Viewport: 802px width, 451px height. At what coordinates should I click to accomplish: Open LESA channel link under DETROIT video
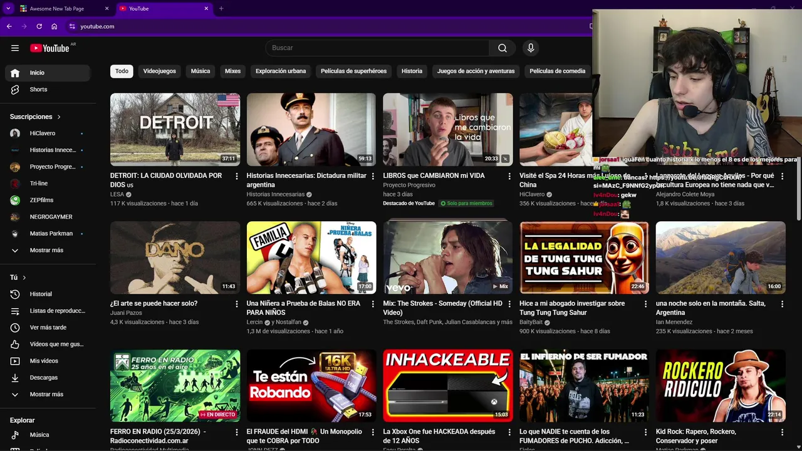(117, 195)
